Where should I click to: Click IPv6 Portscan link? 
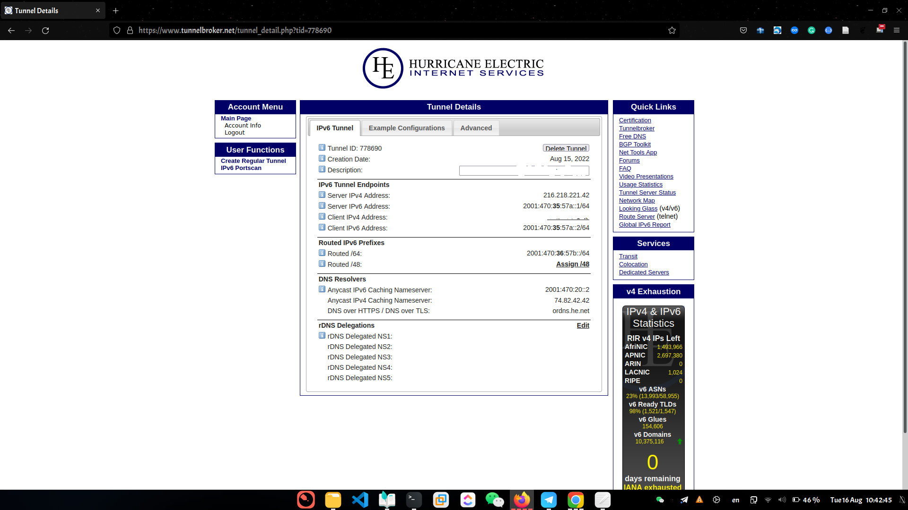[x=241, y=168]
